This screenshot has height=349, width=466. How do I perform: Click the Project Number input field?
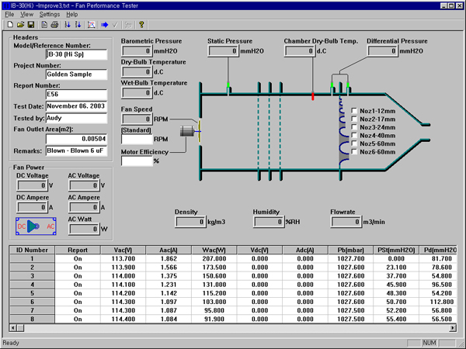pyautogui.click(x=77, y=75)
